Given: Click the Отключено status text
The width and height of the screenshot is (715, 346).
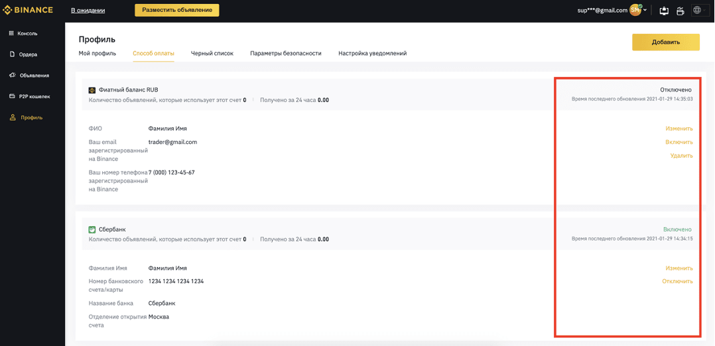Looking at the screenshot, I should coord(676,89).
